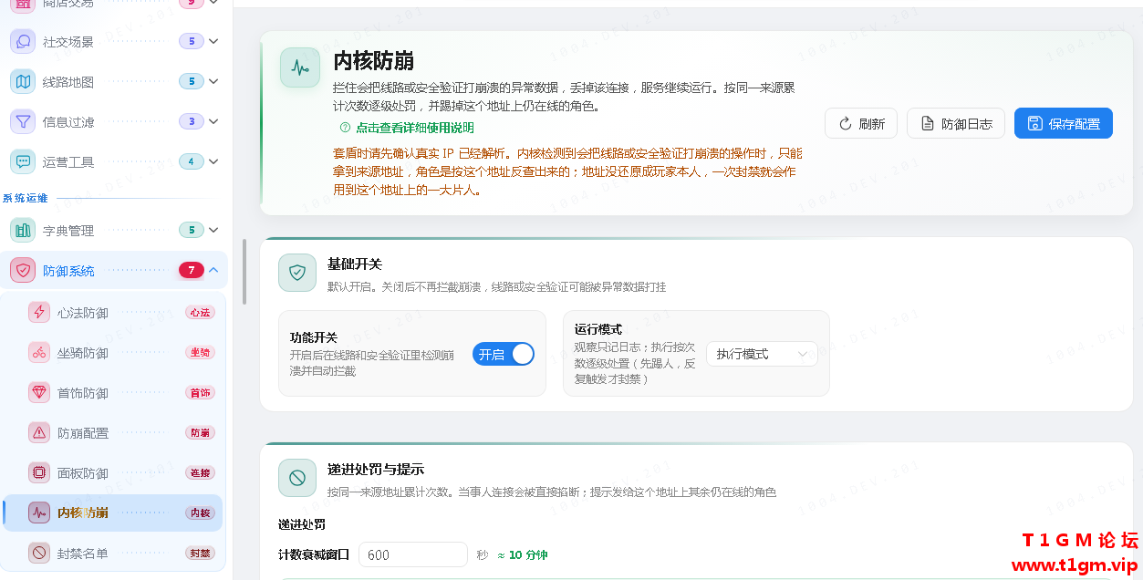The image size is (1143, 580).
Task: Click the 字典管理 icon
Action: (x=23, y=230)
